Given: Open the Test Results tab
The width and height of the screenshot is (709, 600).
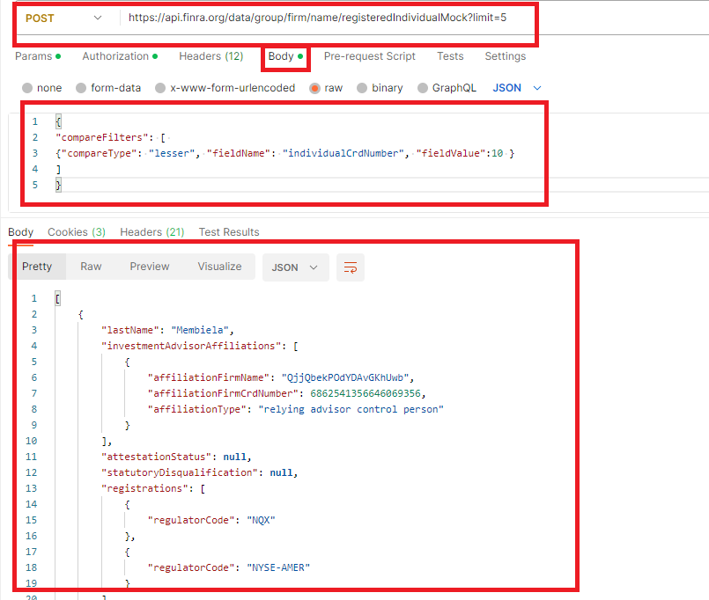Looking at the screenshot, I should click(229, 232).
